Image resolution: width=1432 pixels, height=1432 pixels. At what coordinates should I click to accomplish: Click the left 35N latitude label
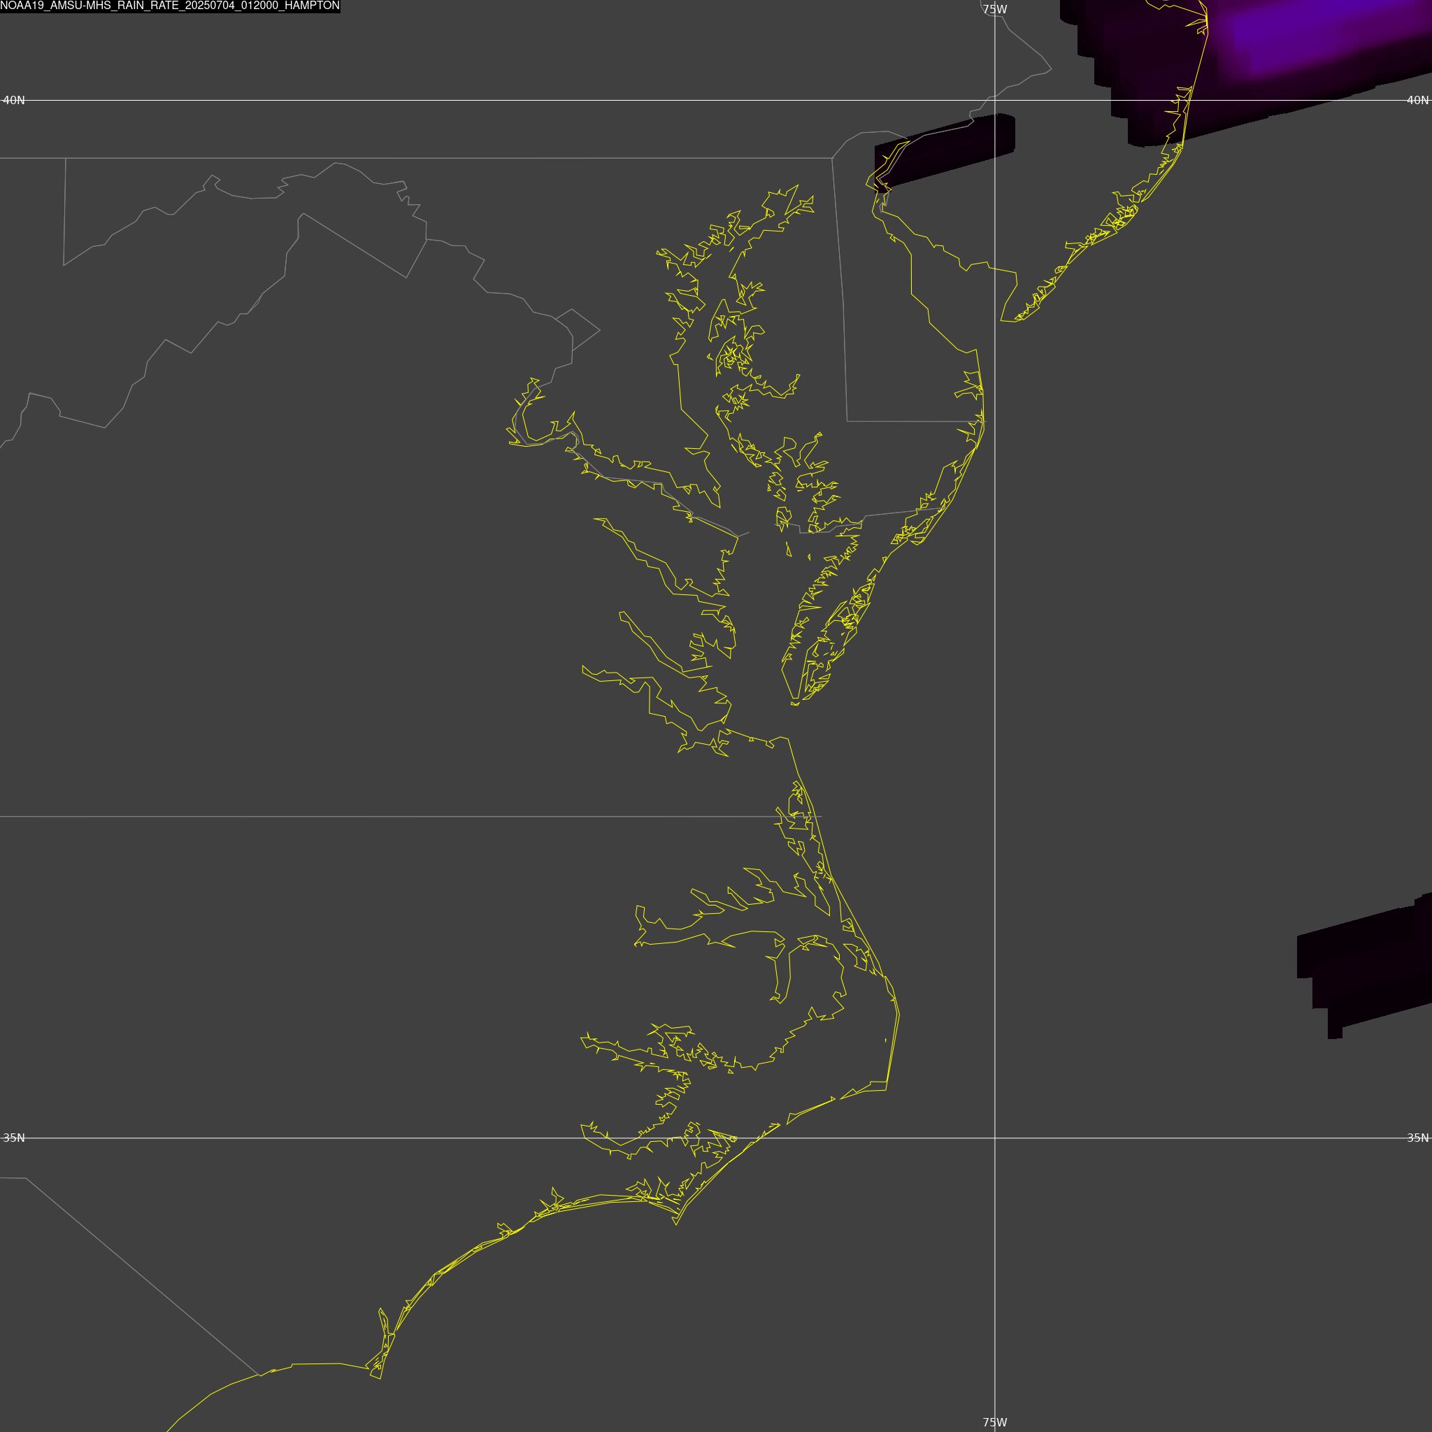click(14, 1138)
